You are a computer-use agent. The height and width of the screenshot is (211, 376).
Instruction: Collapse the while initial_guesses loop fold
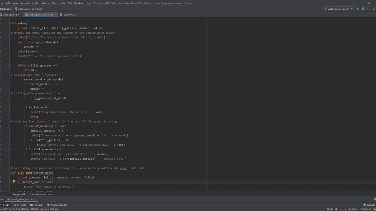10,65
